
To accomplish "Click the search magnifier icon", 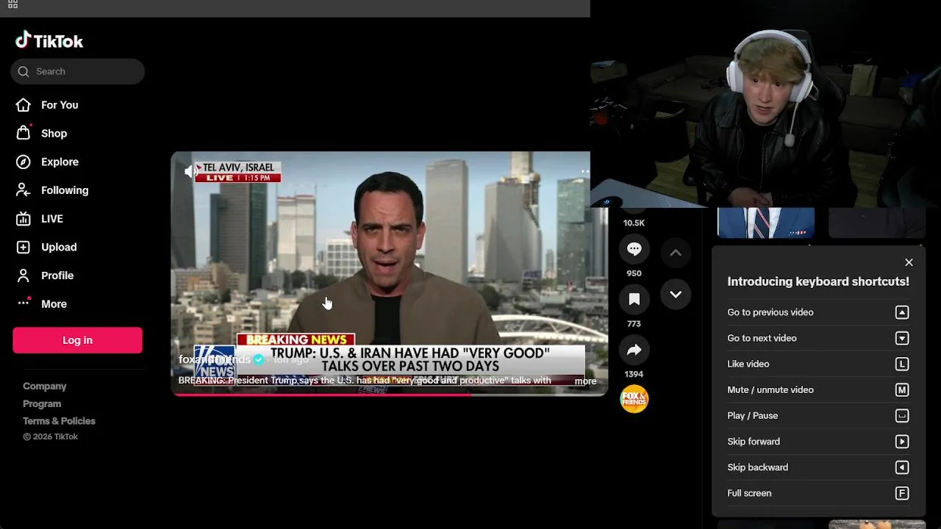I will click(24, 71).
